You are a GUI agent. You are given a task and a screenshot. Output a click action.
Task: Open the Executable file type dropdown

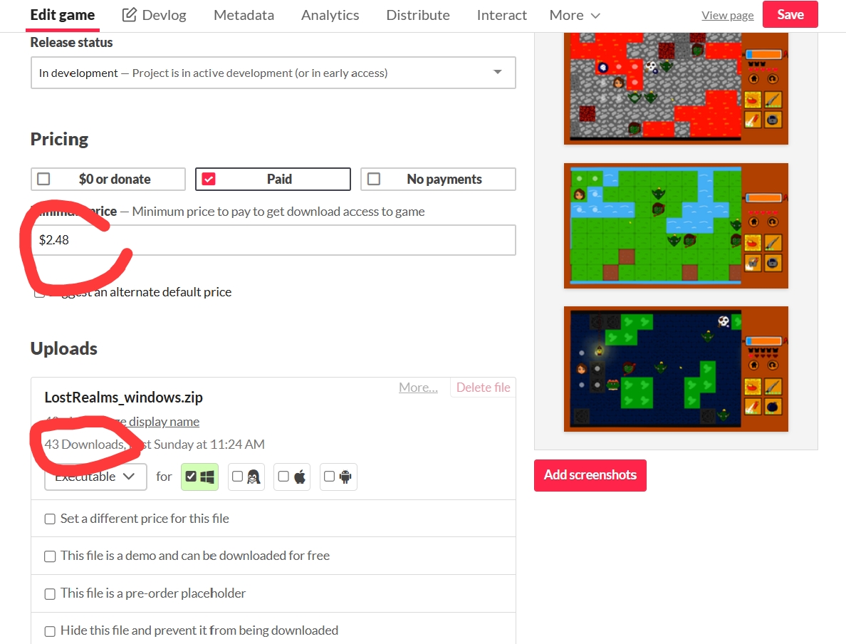coord(95,477)
